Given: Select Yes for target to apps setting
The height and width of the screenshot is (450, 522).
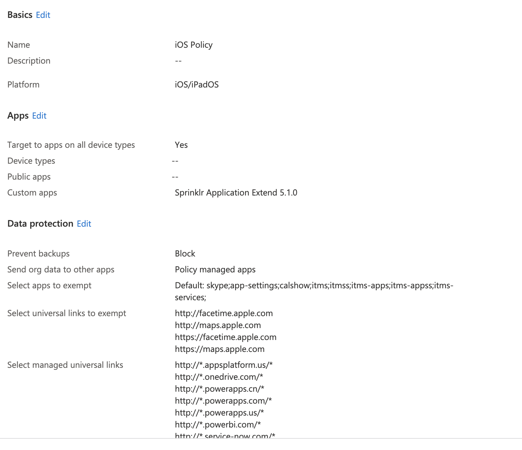Looking at the screenshot, I should 181,145.
